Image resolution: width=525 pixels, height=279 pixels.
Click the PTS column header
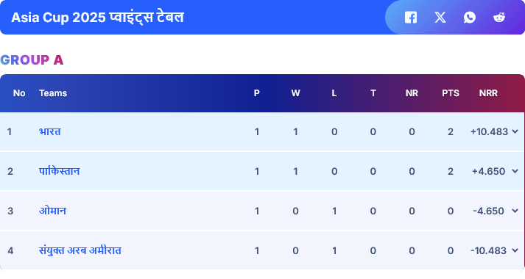pyautogui.click(x=451, y=93)
